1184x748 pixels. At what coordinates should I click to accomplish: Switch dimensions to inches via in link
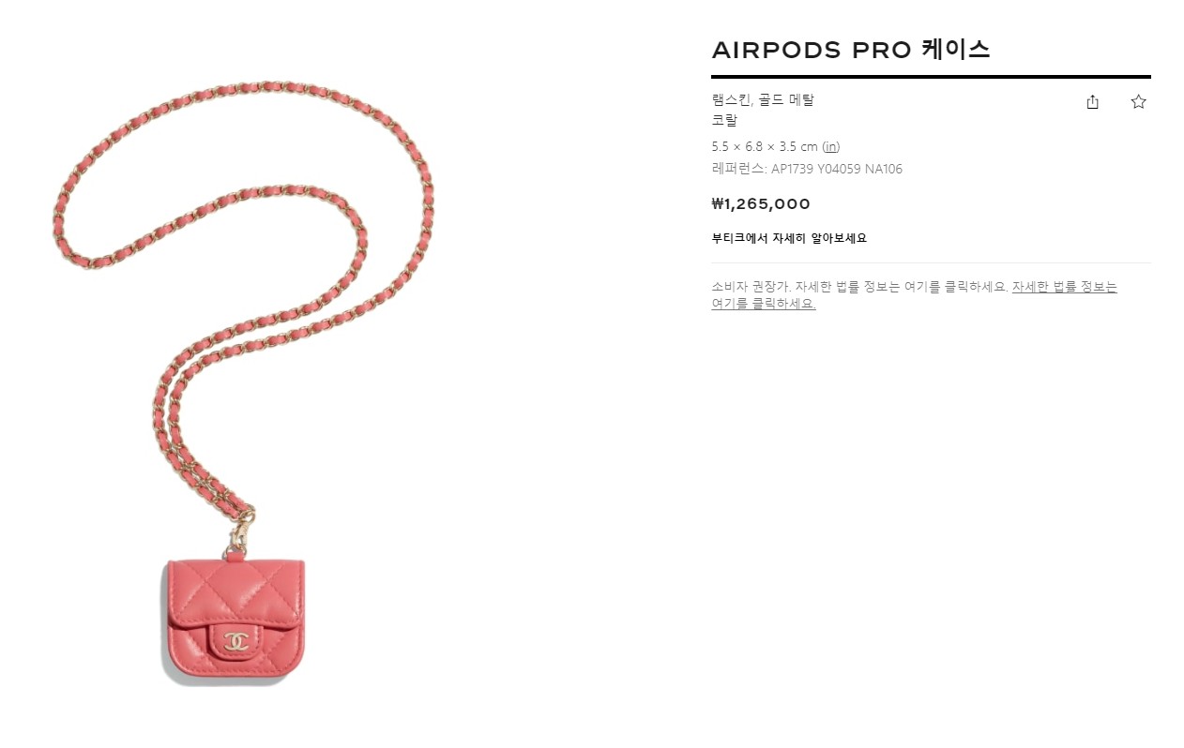point(831,146)
